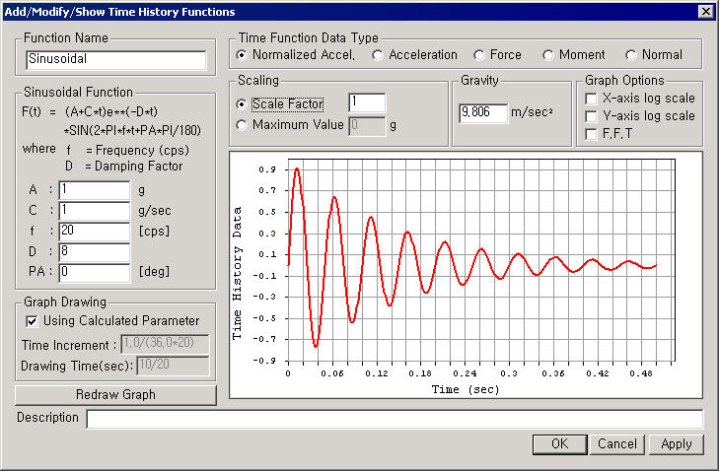719x471 pixels.
Task: Click the '*SIN(2*PI*f*t+PA*PI/180)' formula text
Action: click(x=132, y=131)
